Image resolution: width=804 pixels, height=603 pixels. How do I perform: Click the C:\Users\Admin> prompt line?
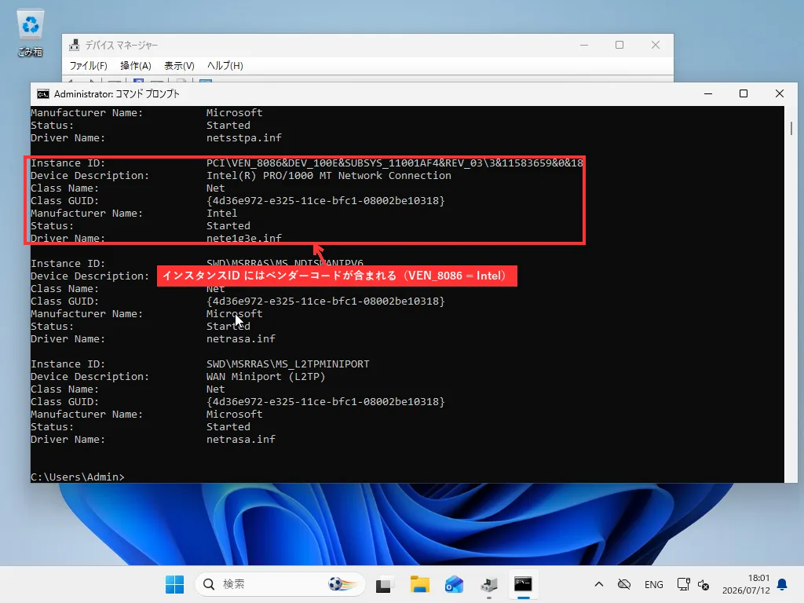point(78,477)
